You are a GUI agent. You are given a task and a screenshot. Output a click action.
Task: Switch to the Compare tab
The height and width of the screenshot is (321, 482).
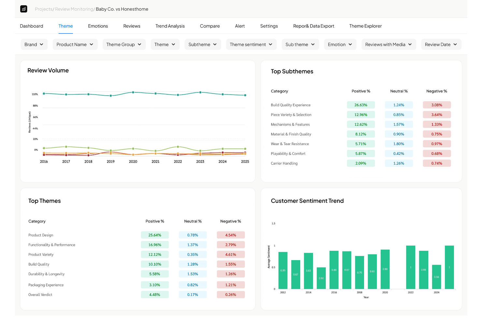click(x=210, y=26)
